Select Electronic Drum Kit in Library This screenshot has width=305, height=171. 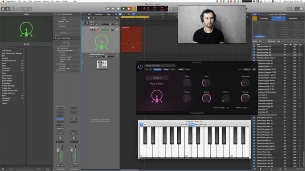pos(9,61)
